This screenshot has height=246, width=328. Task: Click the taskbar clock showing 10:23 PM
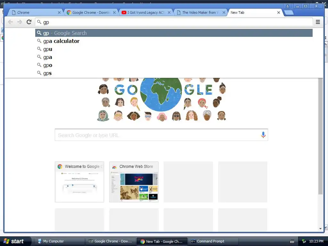point(316,242)
